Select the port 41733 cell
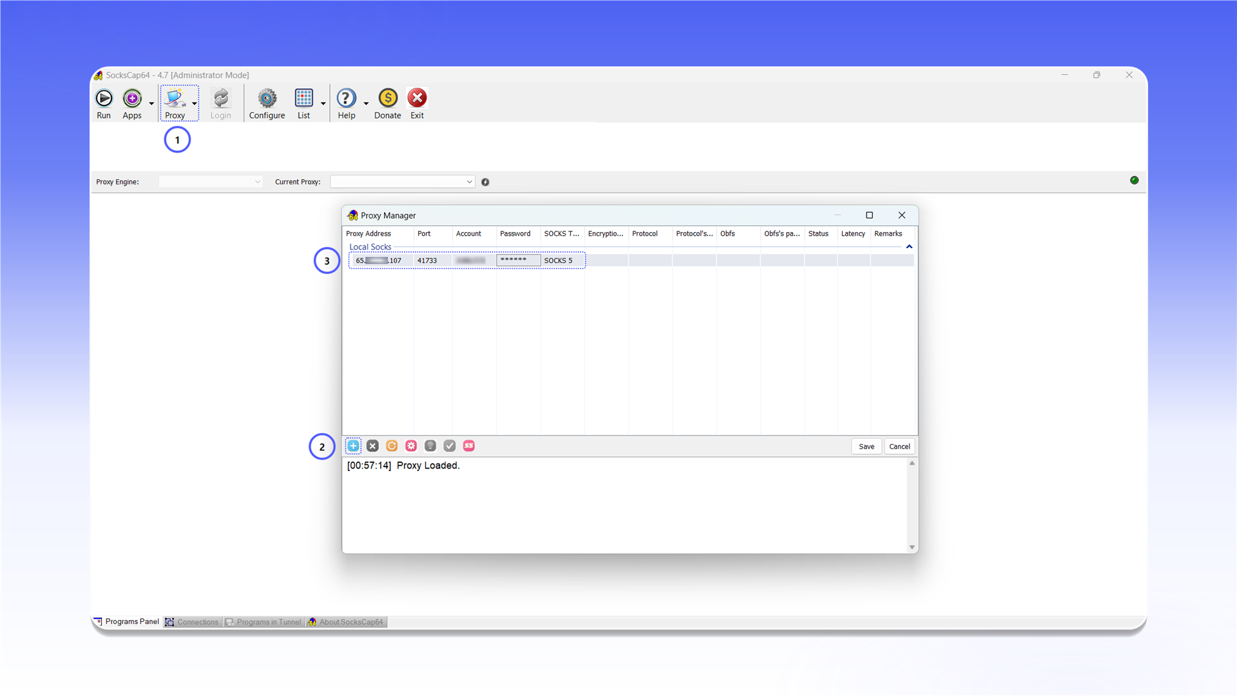Screen dimensions: 1237x696 click(x=432, y=261)
